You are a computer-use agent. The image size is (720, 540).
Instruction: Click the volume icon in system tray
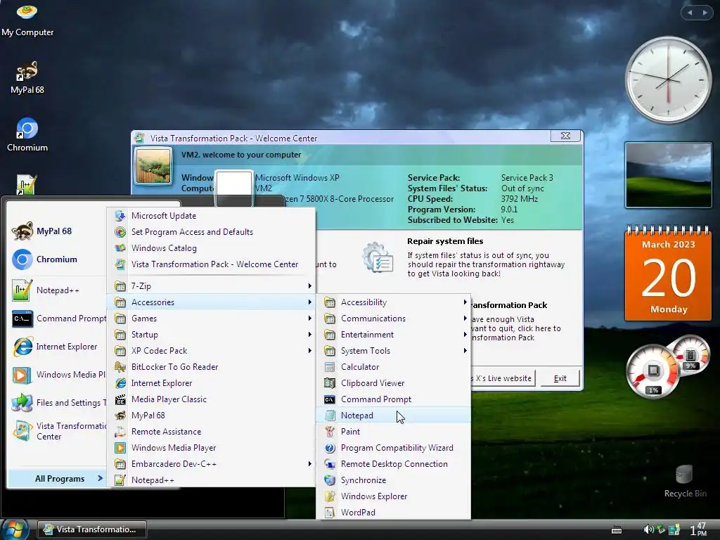[648, 529]
